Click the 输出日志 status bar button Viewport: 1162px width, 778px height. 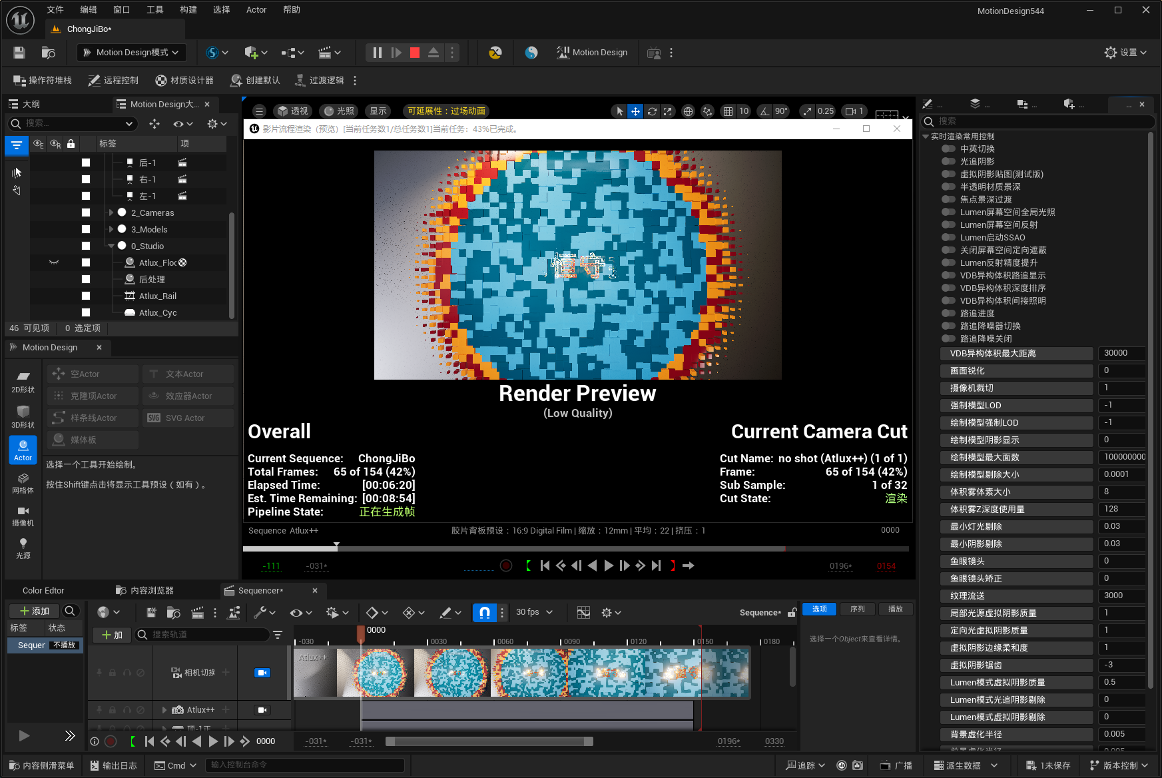tap(113, 766)
